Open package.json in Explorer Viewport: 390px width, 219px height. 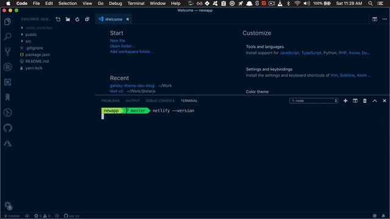[38, 55]
